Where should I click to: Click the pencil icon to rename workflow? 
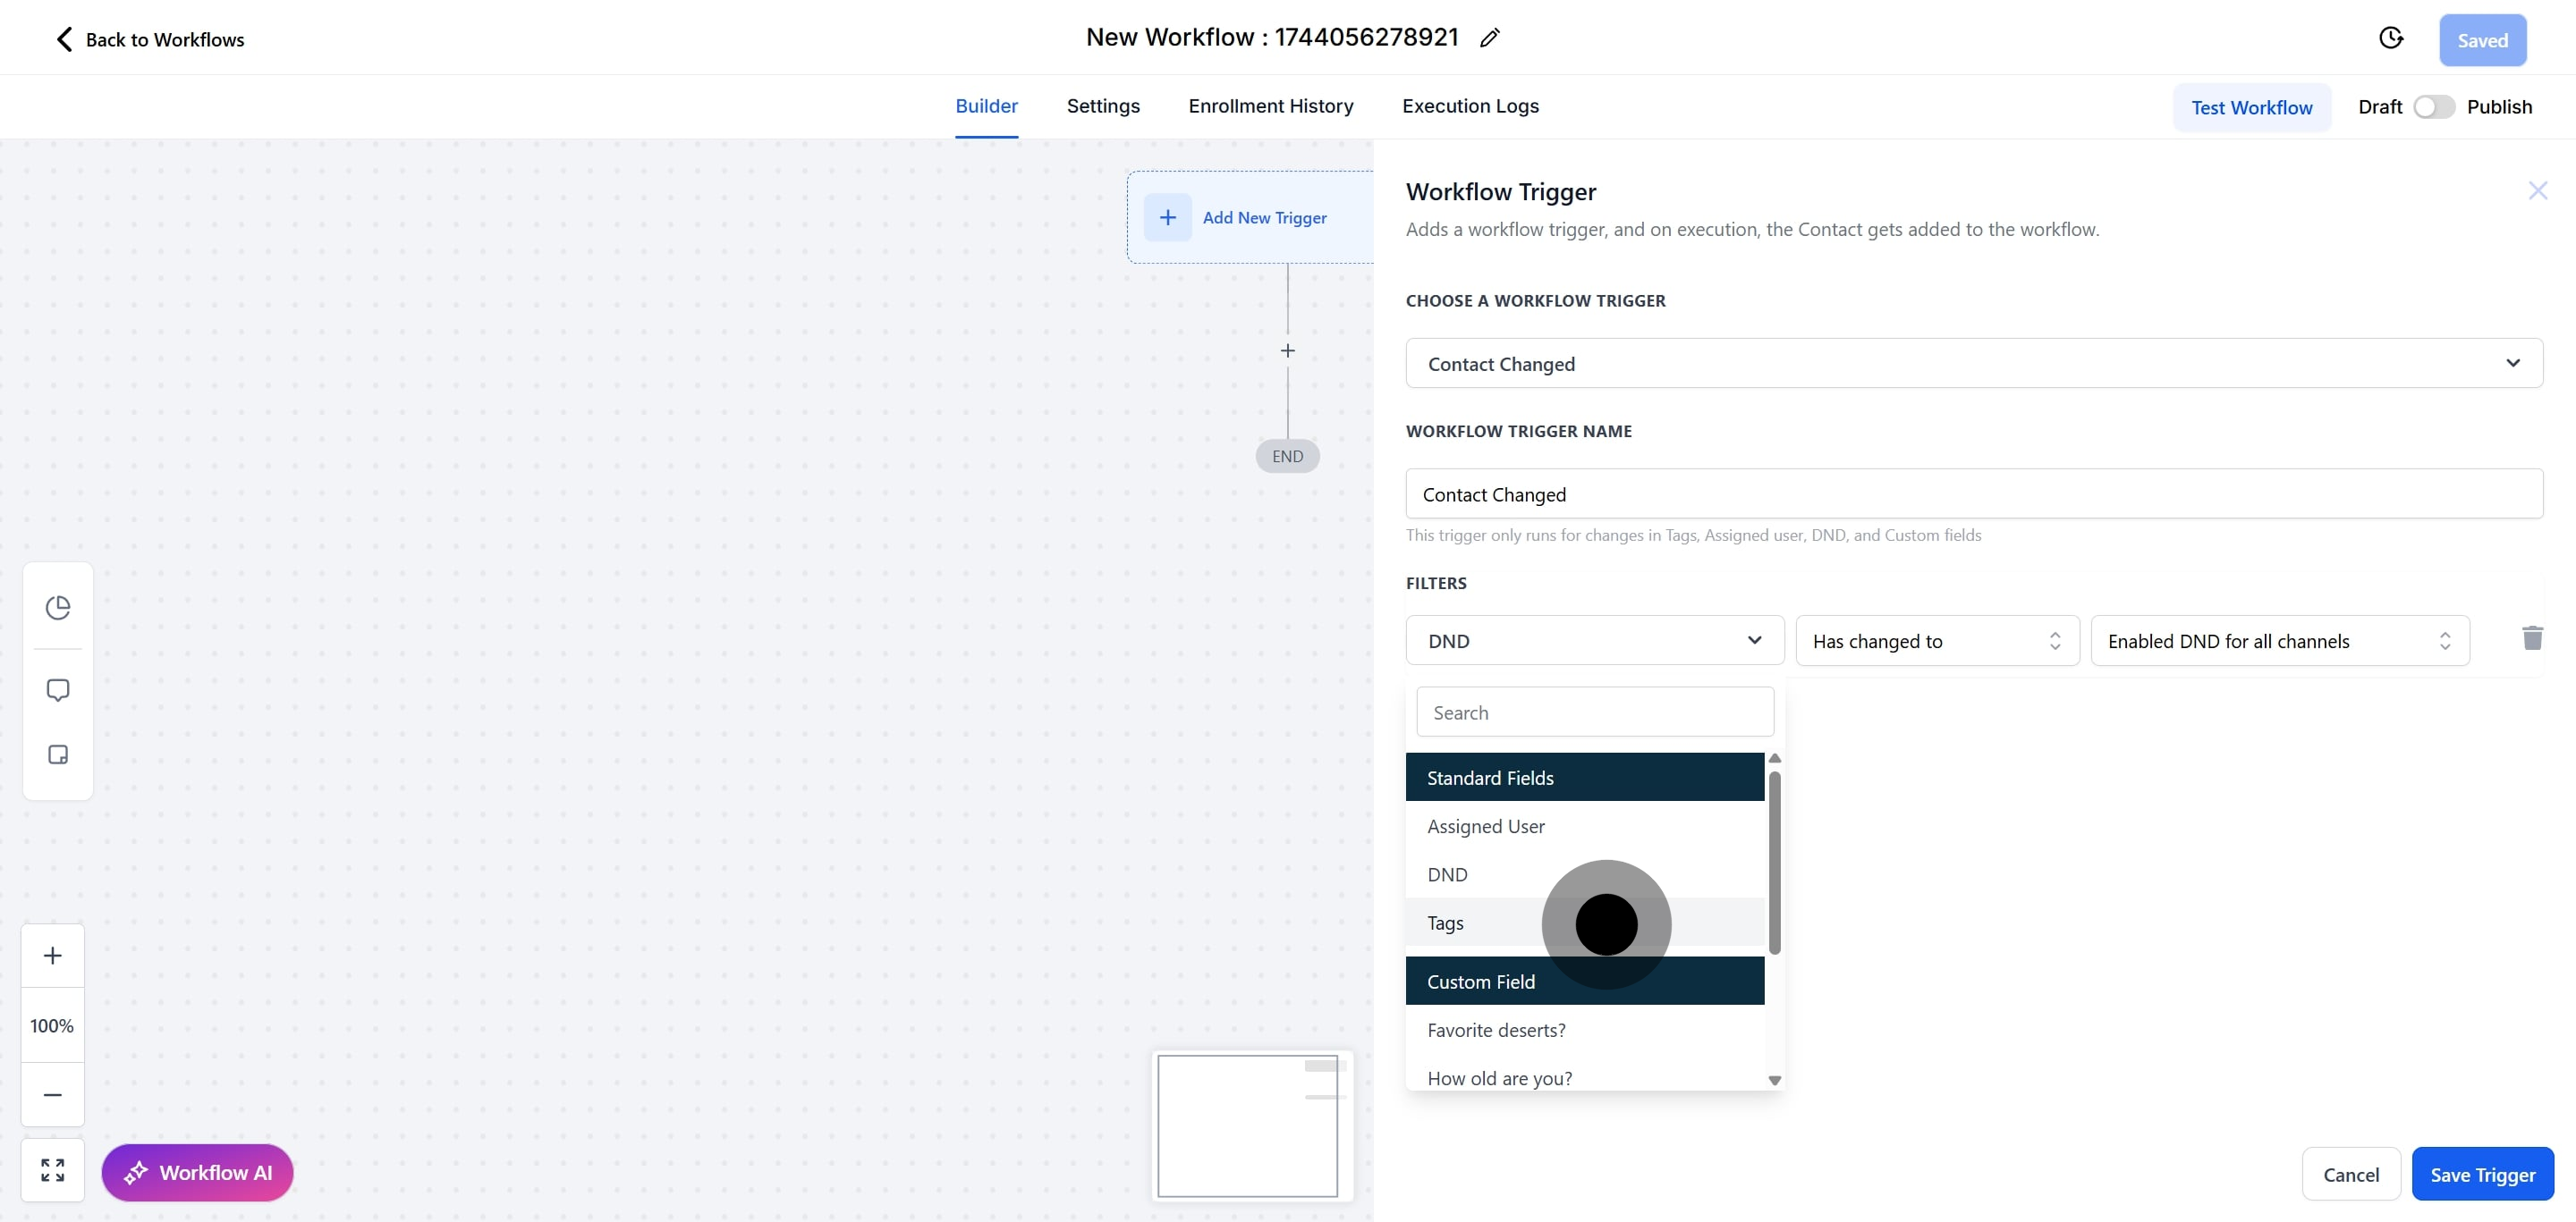[1489, 38]
